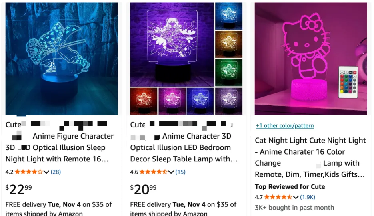Open the Anime Figure Character night light title

(59, 147)
